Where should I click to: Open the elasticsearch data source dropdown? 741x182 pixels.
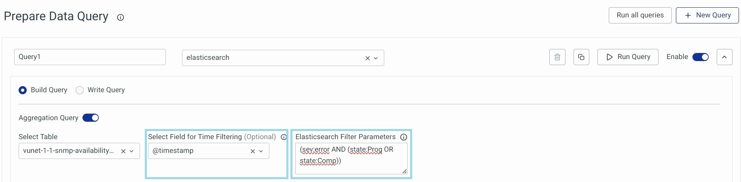pos(376,58)
